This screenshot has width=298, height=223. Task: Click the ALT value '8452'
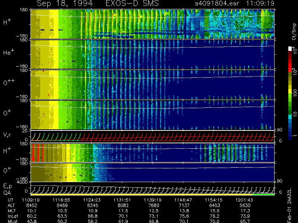(32, 206)
